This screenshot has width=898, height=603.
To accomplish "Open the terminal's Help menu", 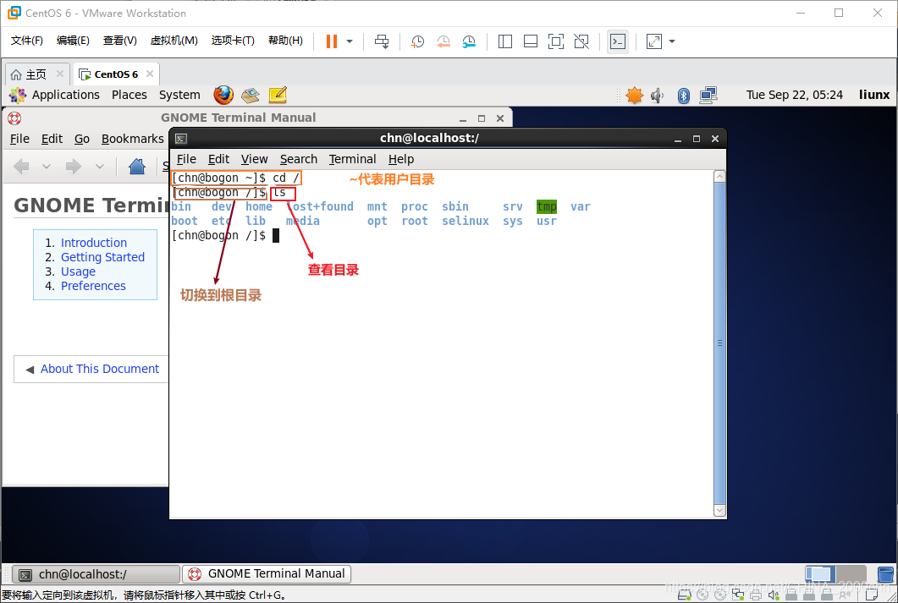I will tap(401, 159).
